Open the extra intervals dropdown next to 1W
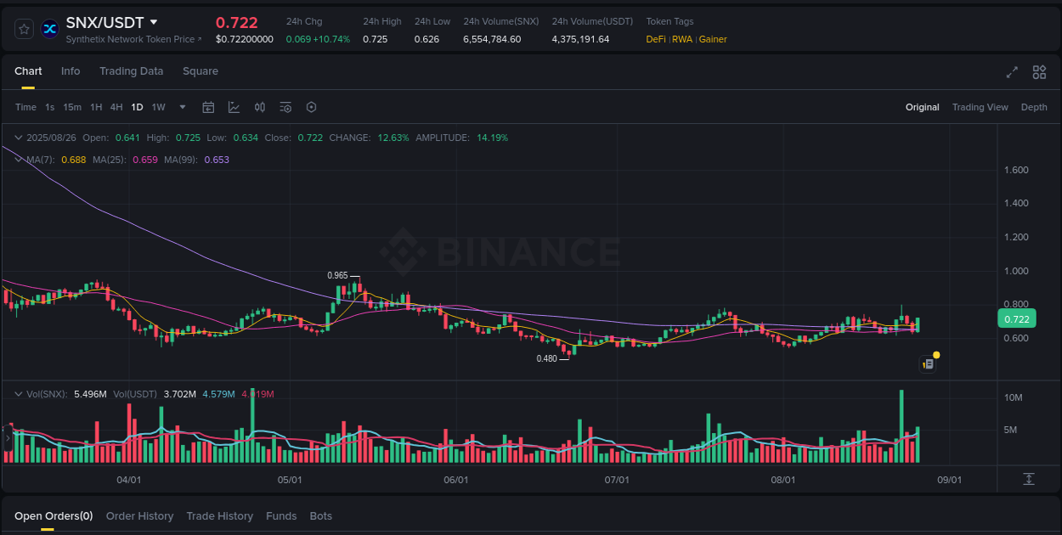Screen dimensions: 1062x535 pos(182,107)
